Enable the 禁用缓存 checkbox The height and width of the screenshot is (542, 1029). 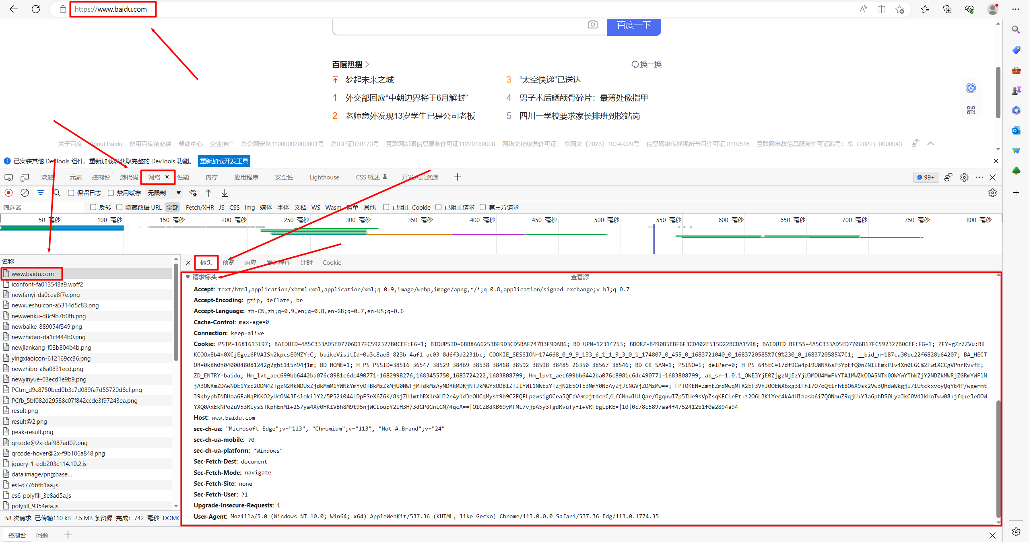point(111,193)
